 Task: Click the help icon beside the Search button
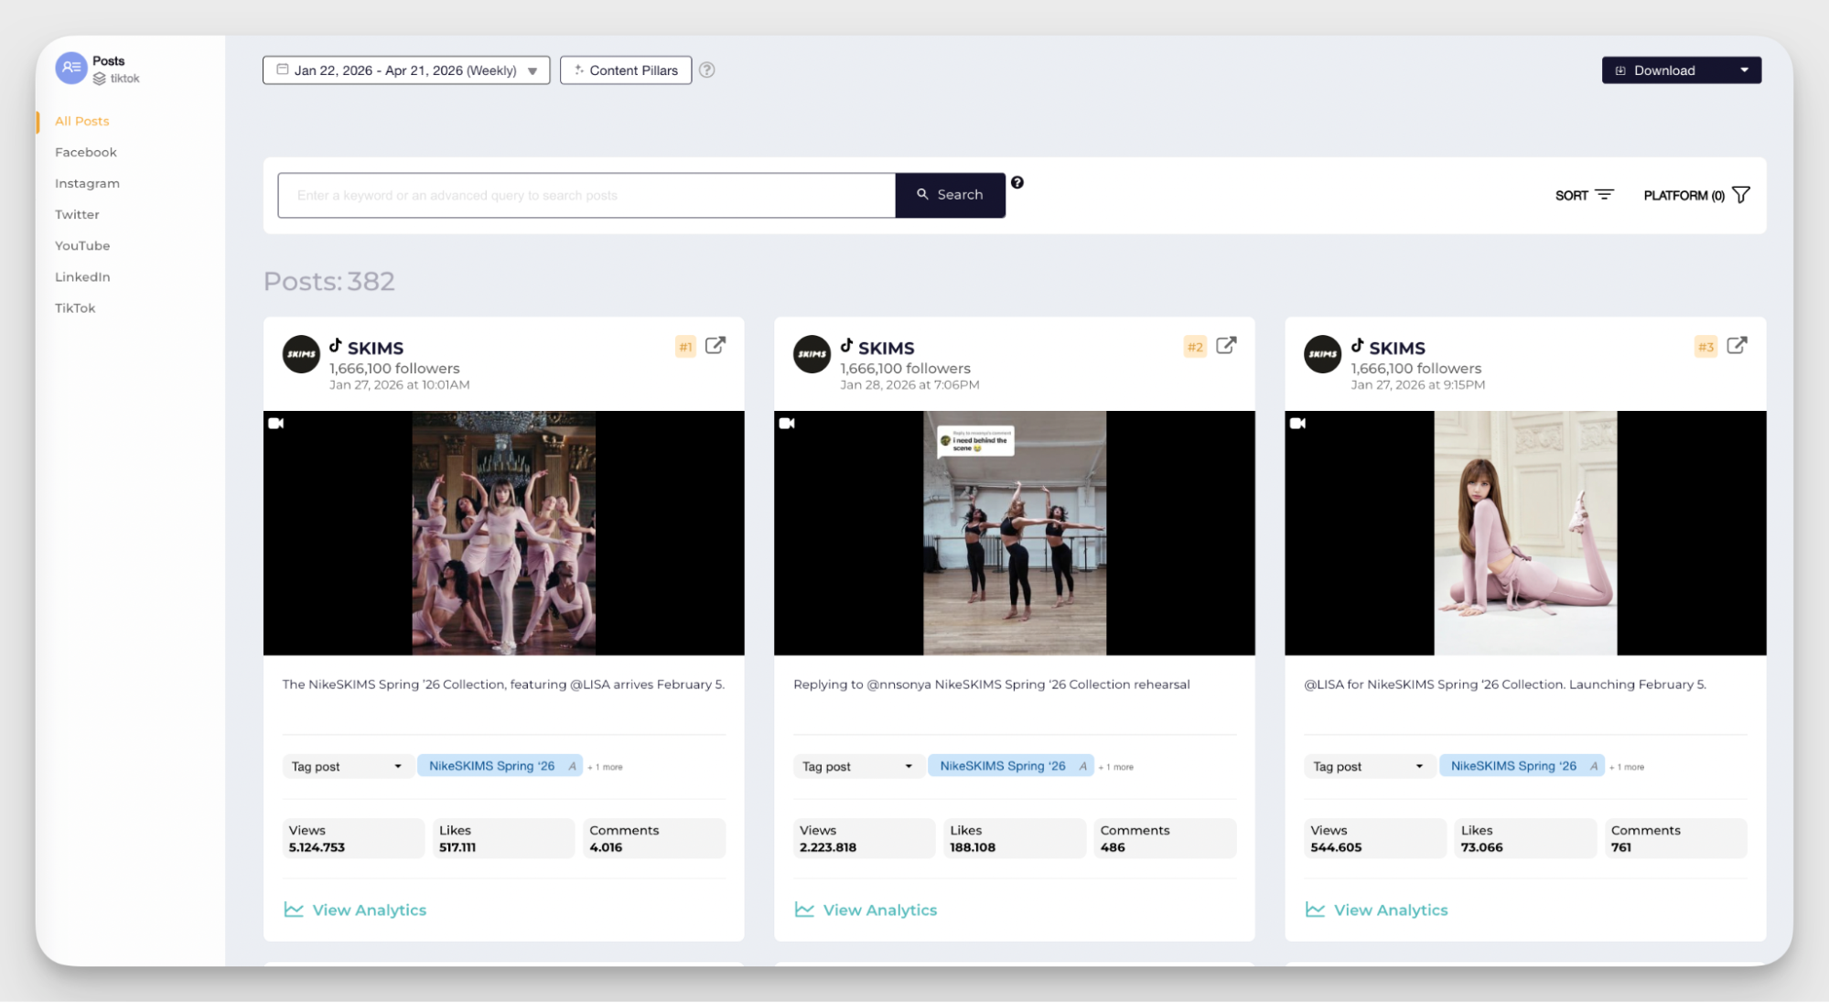1017,182
